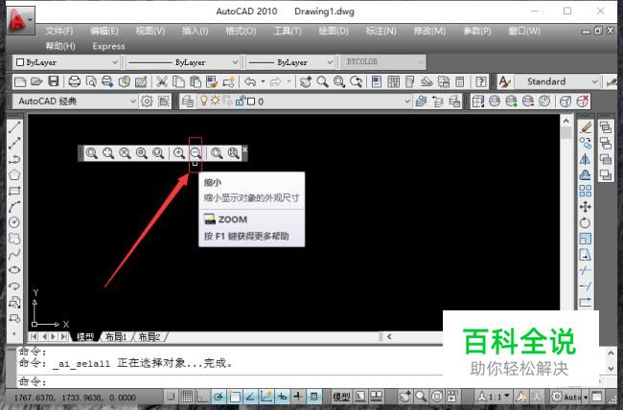Expand the layer 0 list dropdown
The image size is (623, 410).
coord(407,102)
